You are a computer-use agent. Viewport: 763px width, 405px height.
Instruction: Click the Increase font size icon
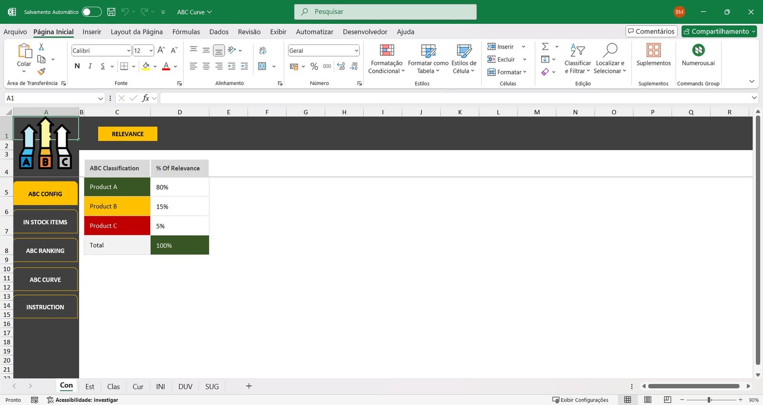click(x=161, y=50)
